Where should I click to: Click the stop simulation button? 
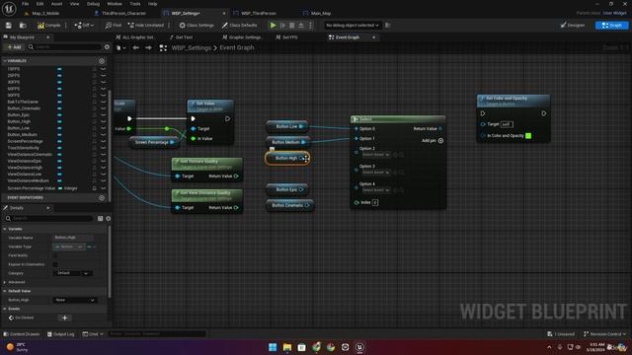(292, 26)
